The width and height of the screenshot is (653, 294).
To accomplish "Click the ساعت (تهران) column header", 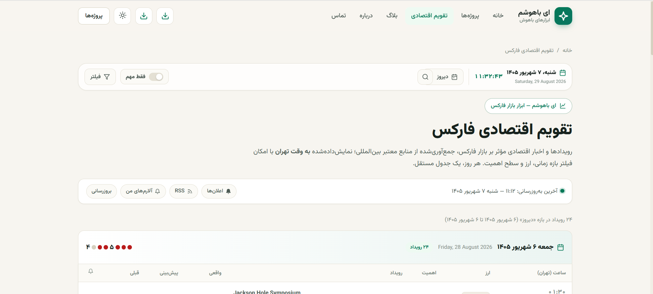I will pos(551,273).
